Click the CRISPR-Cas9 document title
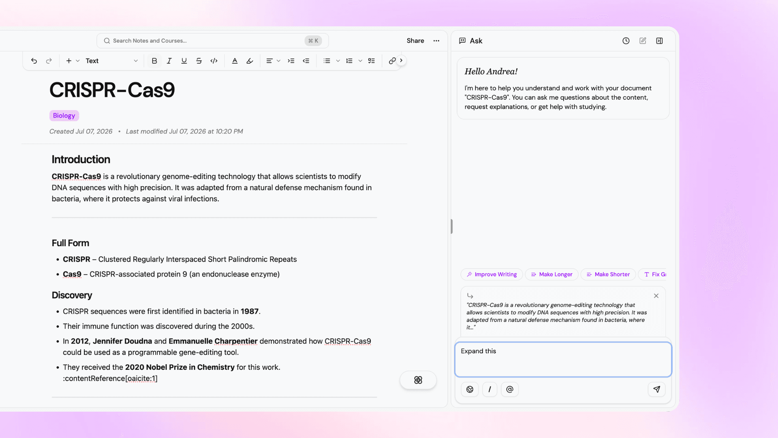The height and width of the screenshot is (438, 778). point(112,90)
